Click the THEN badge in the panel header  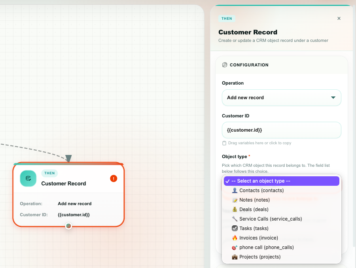point(227,19)
